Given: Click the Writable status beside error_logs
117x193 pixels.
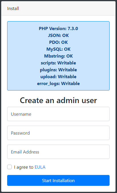Looking at the screenshot, I should tap(70, 84).
